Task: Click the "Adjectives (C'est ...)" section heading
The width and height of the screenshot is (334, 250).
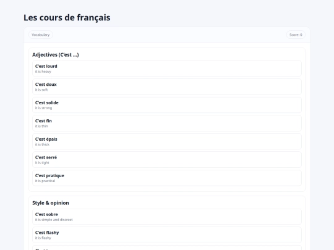Action: click(x=56, y=55)
